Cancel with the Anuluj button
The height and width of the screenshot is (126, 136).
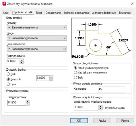pyautogui.click(x=102, y=121)
